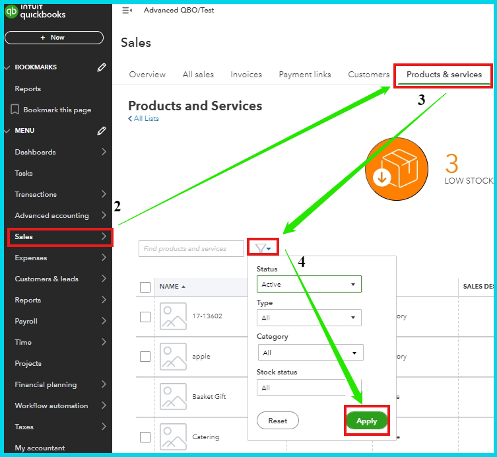The height and width of the screenshot is (457, 497).
Task: Click the Basket Gift product name
Action: (209, 396)
